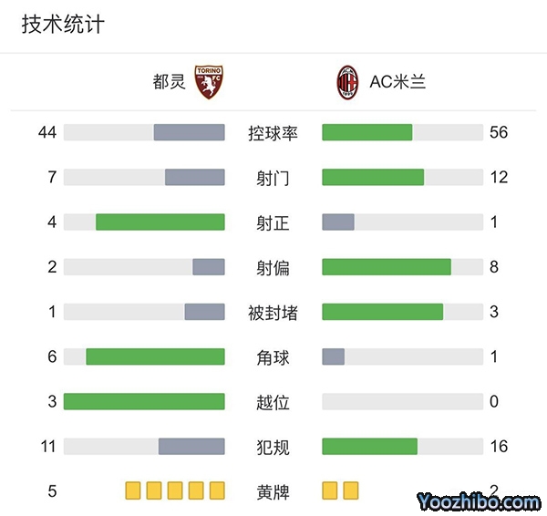The image size is (547, 516).
Task: Click the 都灵 team name
Action: point(169,82)
